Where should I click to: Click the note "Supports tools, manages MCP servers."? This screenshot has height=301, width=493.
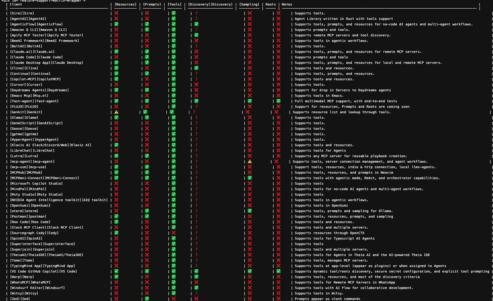pyautogui.click(x=332, y=260)
